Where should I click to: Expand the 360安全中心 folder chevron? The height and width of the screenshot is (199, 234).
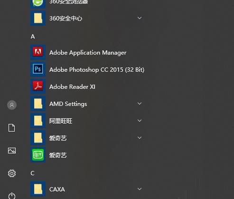tap(140, 18)
